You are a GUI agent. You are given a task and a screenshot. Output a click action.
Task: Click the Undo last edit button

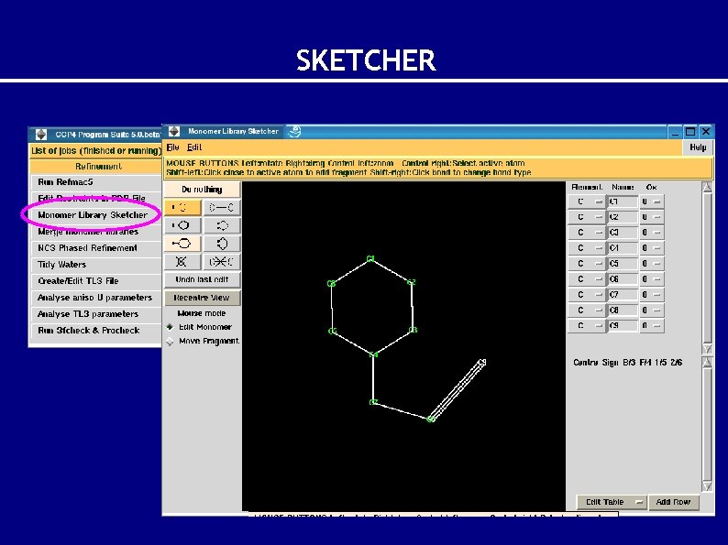tap(202, 279)
